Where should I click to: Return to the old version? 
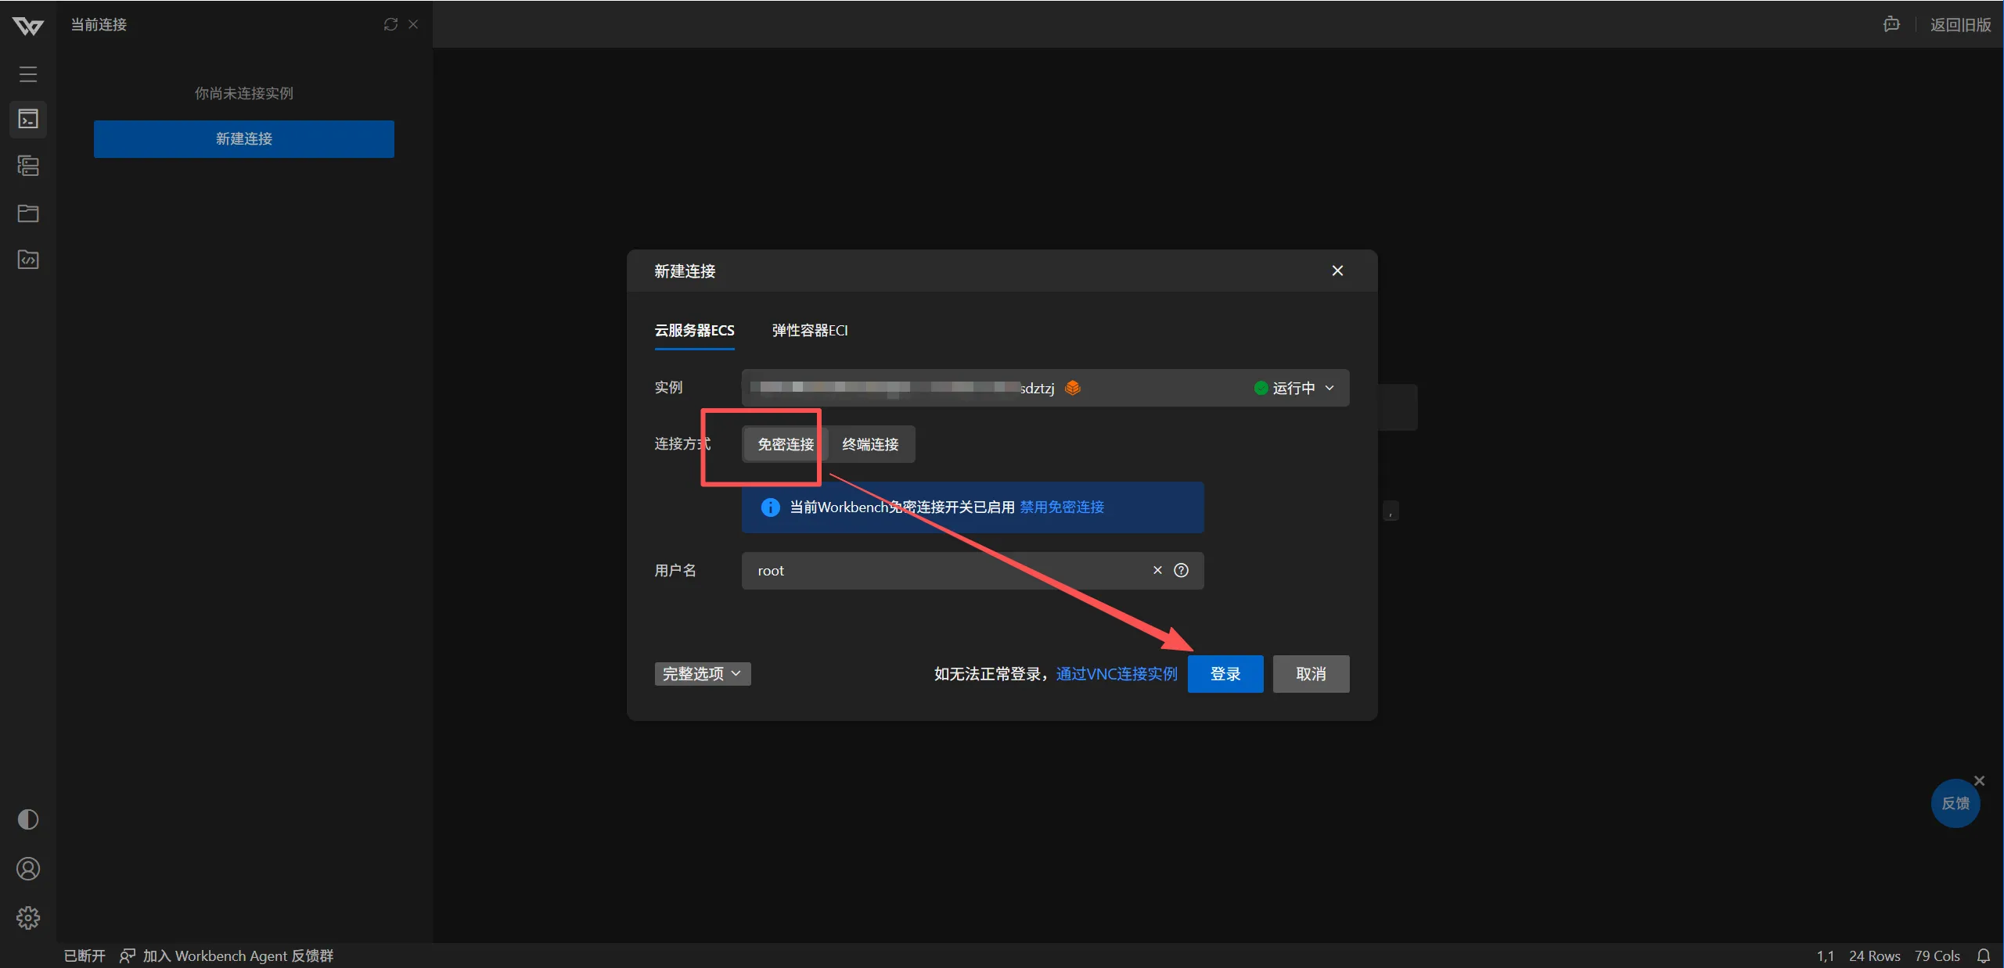(x=1960, y=25)
